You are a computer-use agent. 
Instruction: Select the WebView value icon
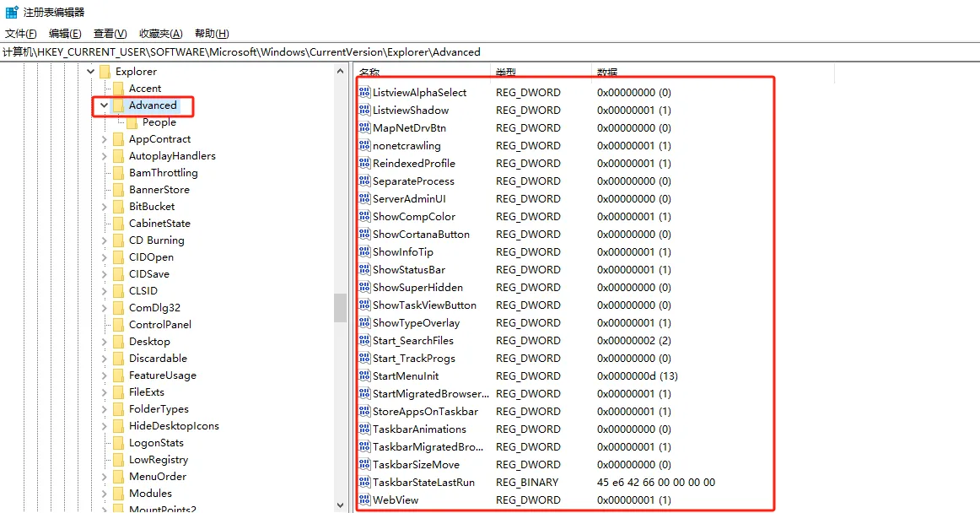point(365,499)
